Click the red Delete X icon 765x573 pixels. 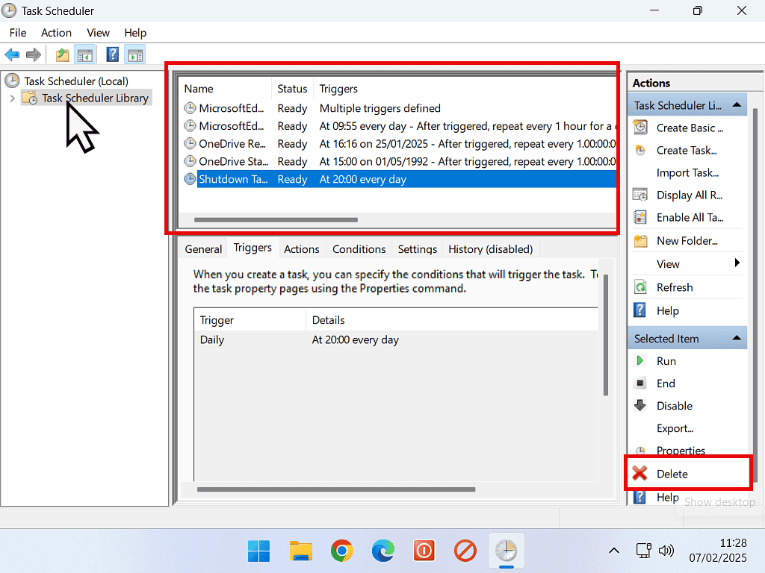click(639, 474)
